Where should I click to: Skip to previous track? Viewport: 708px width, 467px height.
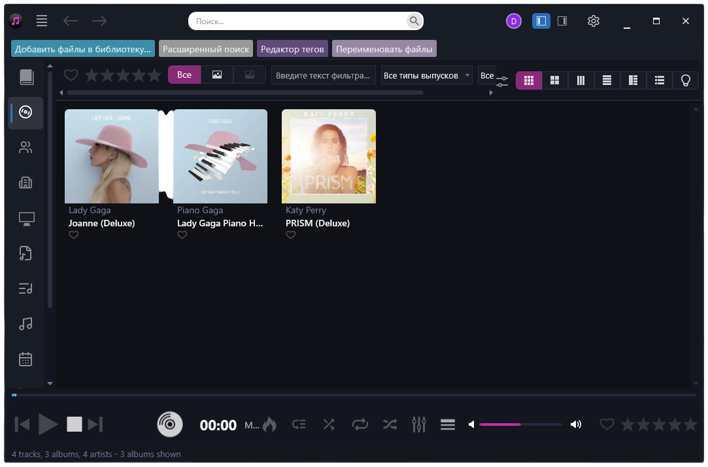(22, 424)
